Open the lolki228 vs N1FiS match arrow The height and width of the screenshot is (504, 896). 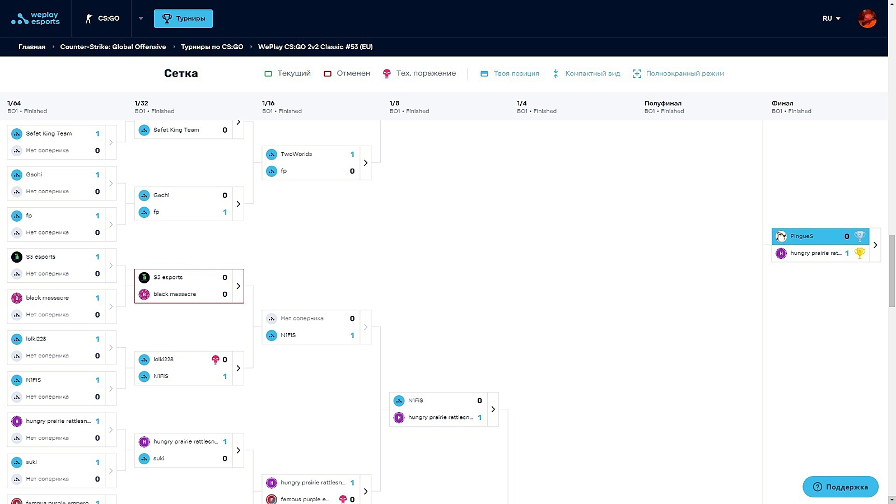239,368
